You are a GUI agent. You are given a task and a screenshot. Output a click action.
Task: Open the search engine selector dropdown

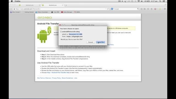tap(112, 9)
